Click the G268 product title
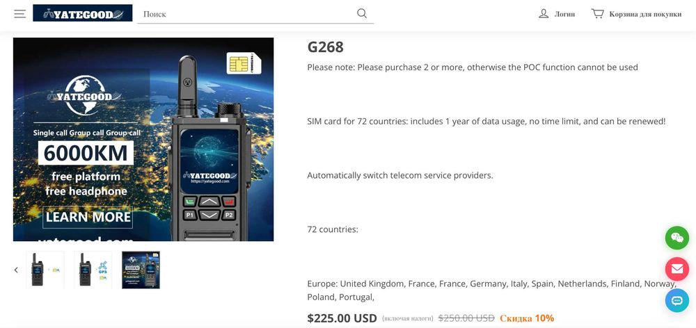This screenshot has width=696, height=328. [x=325, y=47]
